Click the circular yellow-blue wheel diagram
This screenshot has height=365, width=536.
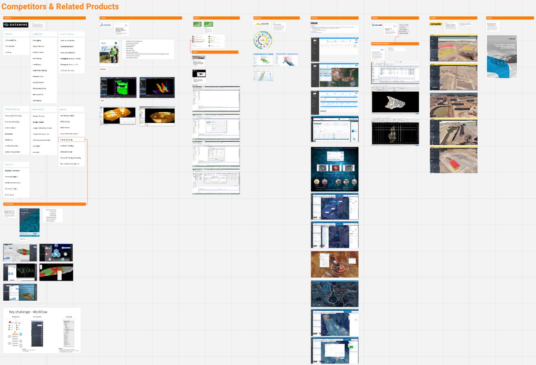263,40
